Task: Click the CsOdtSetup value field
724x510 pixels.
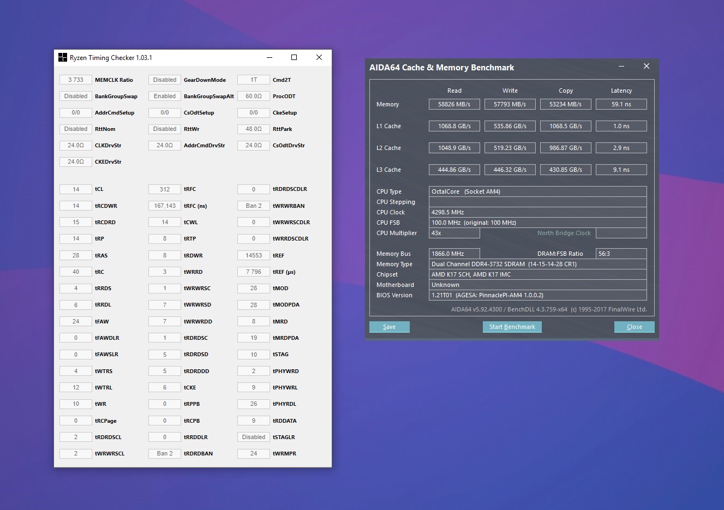Action: coord(165,112)
